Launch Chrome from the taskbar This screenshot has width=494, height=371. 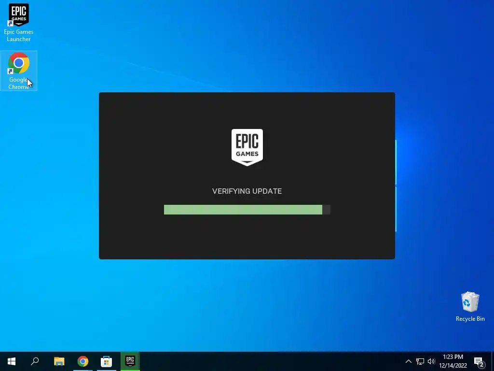click(x=83, y=361)
